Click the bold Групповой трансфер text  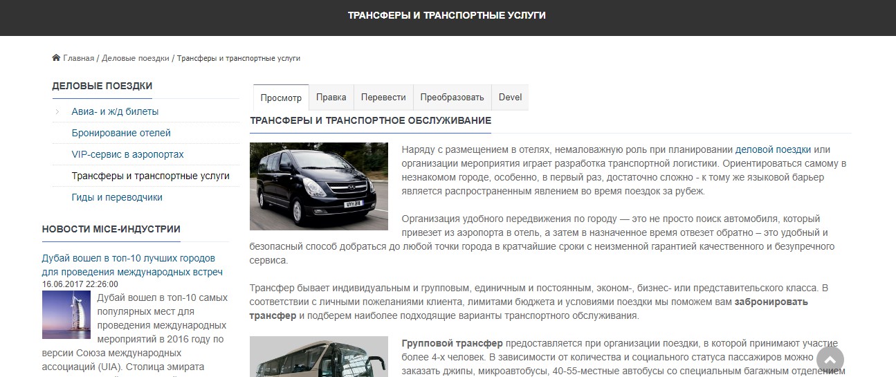452,343
